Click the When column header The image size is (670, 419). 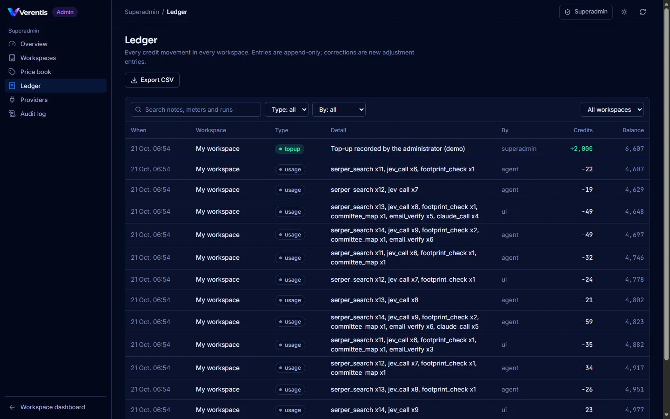pyautogui.click(x=139, y=130)
